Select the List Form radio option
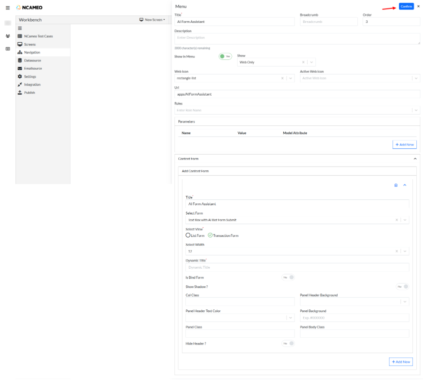The image size is (423, 380). pyautogui.click(x=188, y=235)
